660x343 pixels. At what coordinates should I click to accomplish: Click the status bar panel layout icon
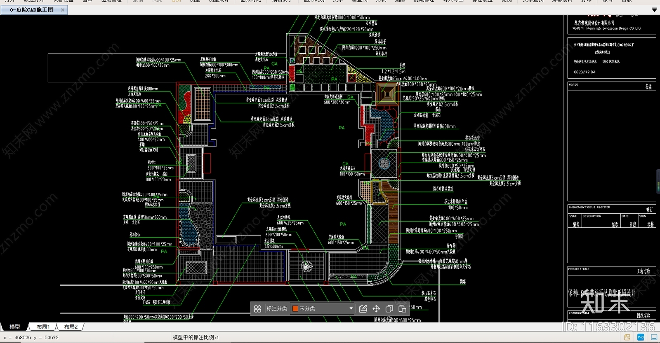[654, 337]
